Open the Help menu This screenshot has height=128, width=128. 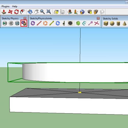click(x=15, y=6)
